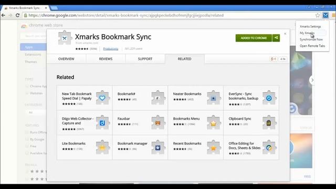Open the Recent Bookmarks title text
The height and width of the screenshot is (189, 336).
[x=187, y=143]
